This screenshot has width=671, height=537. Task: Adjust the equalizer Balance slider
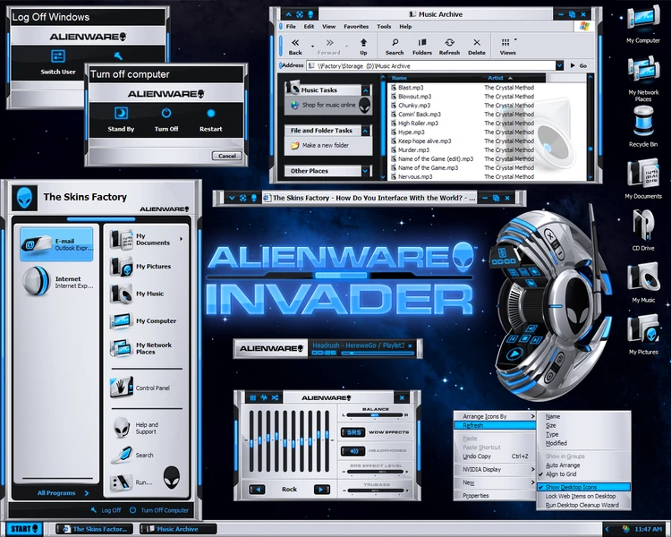pos(375,415)
